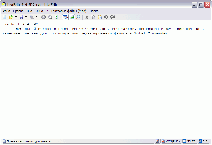
Task: Click the word Небольшой in the text
Action: 26,29
